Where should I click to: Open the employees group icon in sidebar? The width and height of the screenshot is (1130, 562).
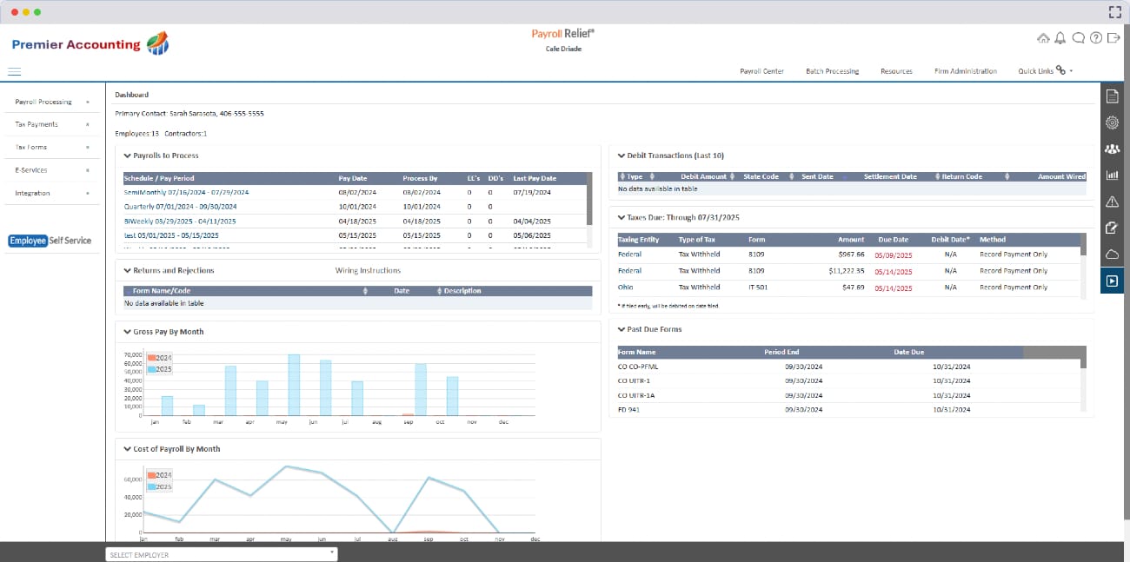(x=1112, y=149)
